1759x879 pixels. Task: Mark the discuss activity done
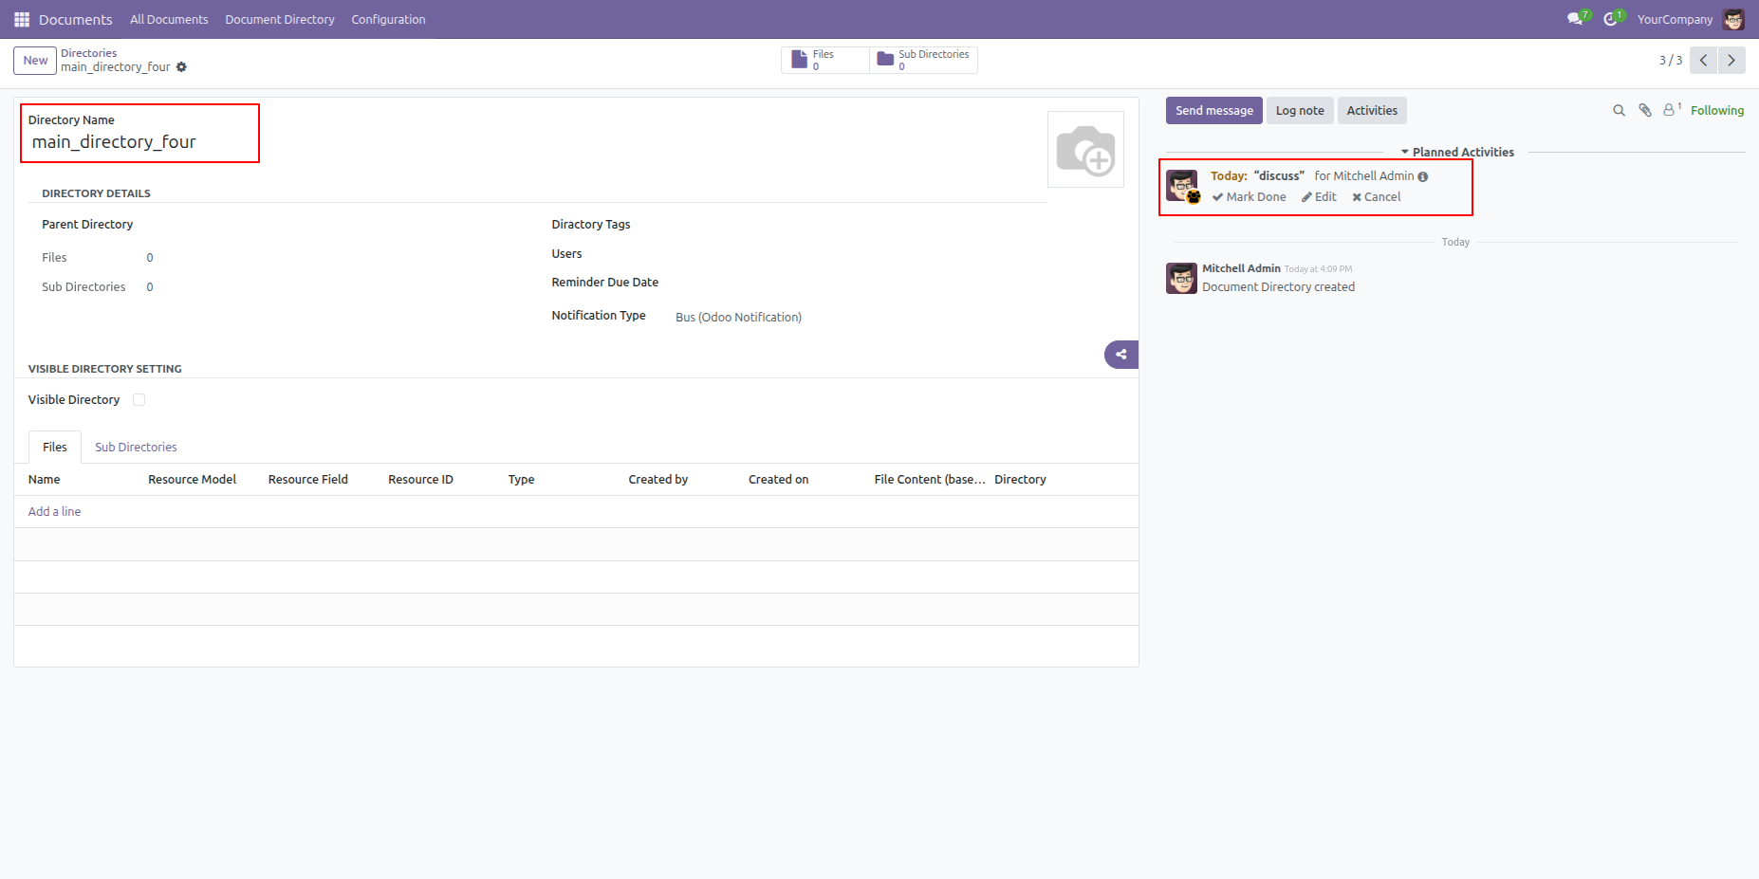coord(1250,197)
